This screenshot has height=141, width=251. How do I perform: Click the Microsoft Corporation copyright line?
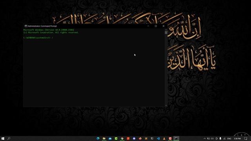51,33
